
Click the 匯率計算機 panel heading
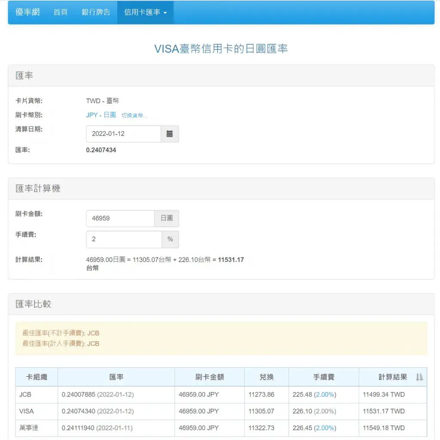coord(38,189)
